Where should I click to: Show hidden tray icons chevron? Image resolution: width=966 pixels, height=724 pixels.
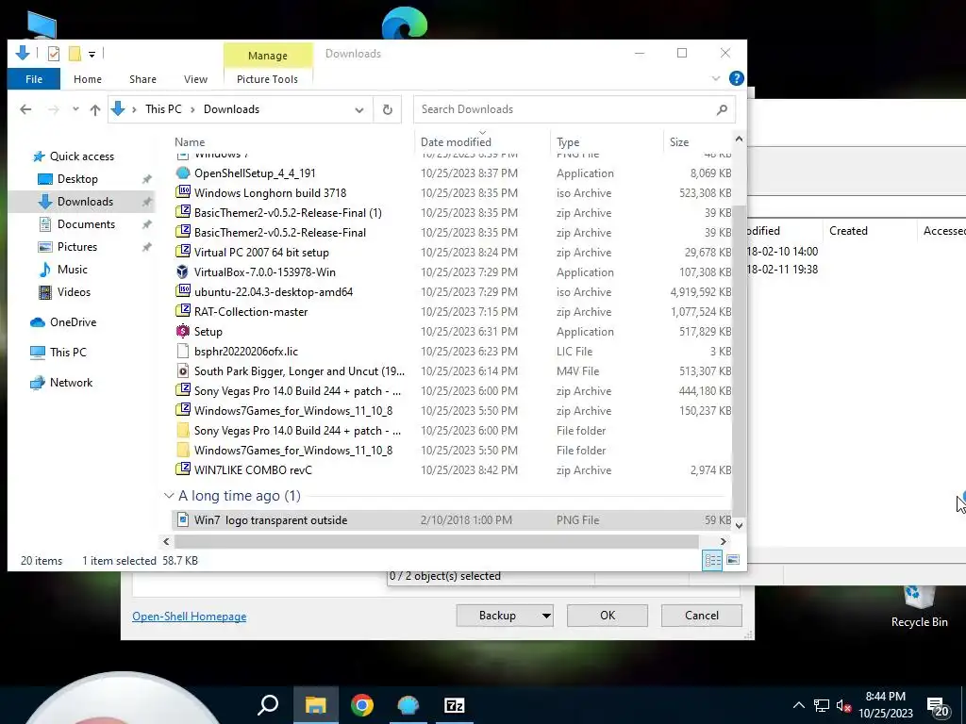798,705
